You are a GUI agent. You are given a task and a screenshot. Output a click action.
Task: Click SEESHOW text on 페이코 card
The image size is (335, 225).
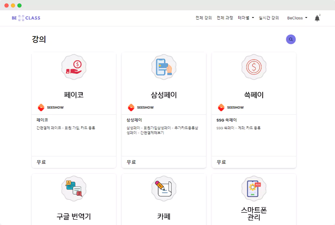click(55, 107)
